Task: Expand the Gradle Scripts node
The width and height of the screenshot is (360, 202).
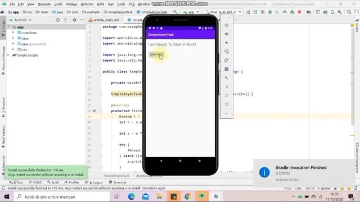Action: click(x=9, y=55)
